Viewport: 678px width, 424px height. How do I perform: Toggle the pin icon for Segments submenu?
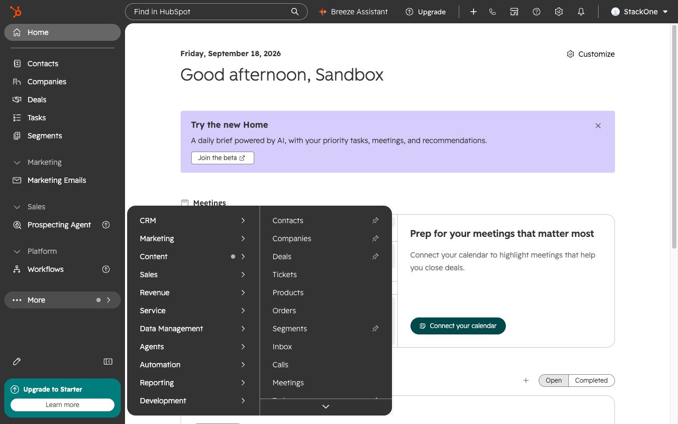click(375, 329)
